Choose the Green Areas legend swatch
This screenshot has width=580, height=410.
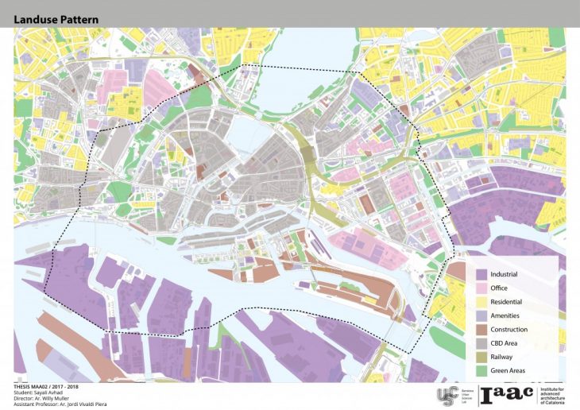481,373
